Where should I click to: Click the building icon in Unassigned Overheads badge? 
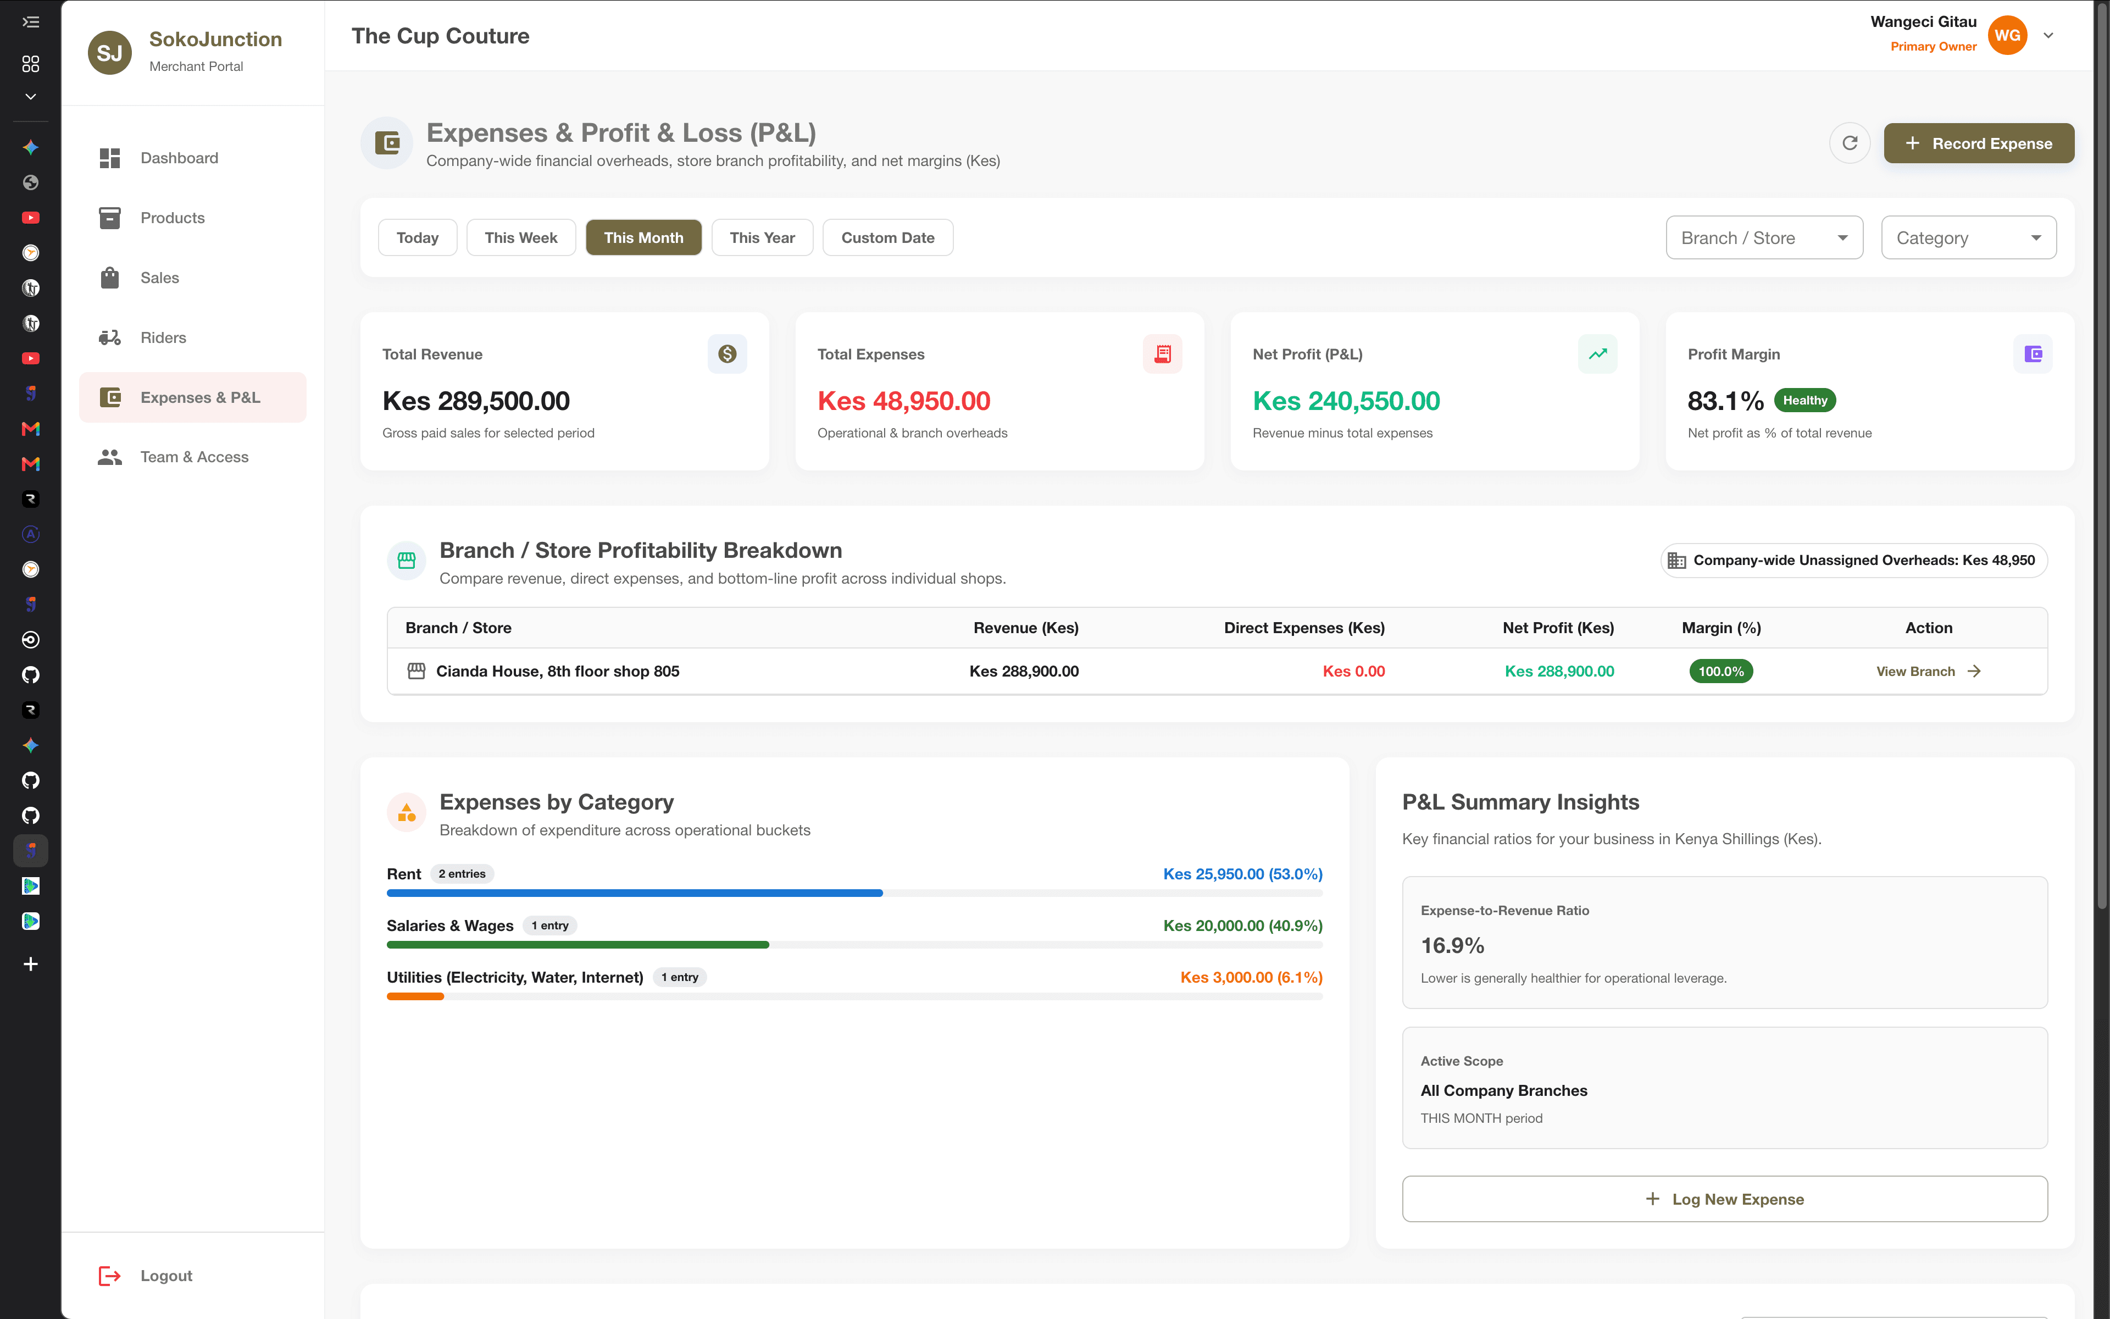tap(1676, 560)
